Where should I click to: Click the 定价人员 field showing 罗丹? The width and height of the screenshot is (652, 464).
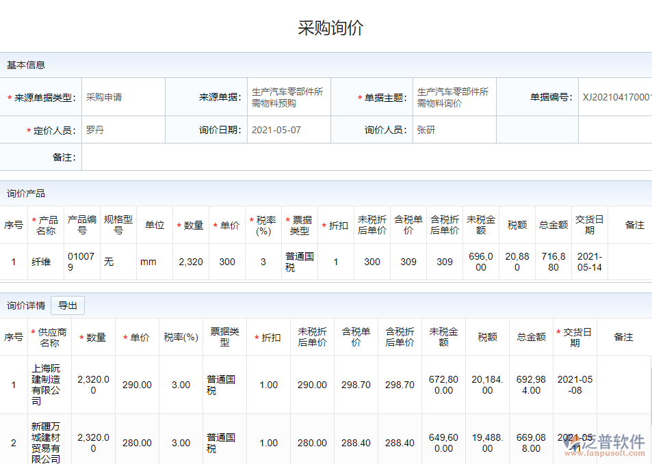(123, 129)
